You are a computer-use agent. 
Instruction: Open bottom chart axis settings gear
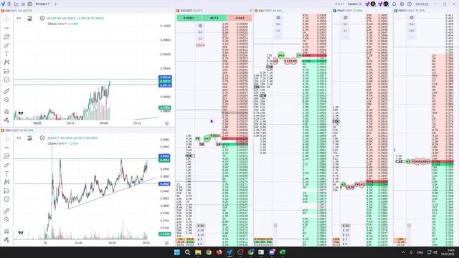(x=167, y=243)
